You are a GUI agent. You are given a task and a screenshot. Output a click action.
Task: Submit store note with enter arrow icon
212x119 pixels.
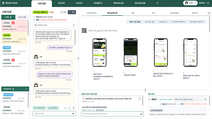141,114
